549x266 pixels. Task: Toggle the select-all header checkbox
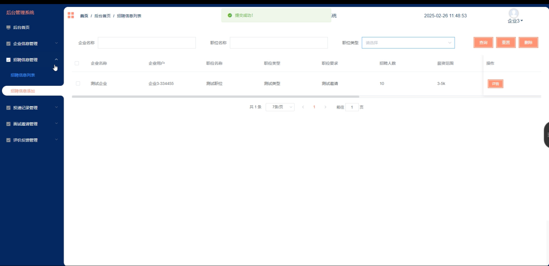point(77,63)
